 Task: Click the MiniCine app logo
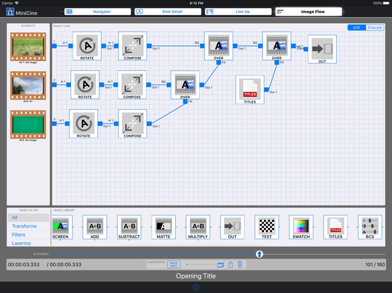10,11
